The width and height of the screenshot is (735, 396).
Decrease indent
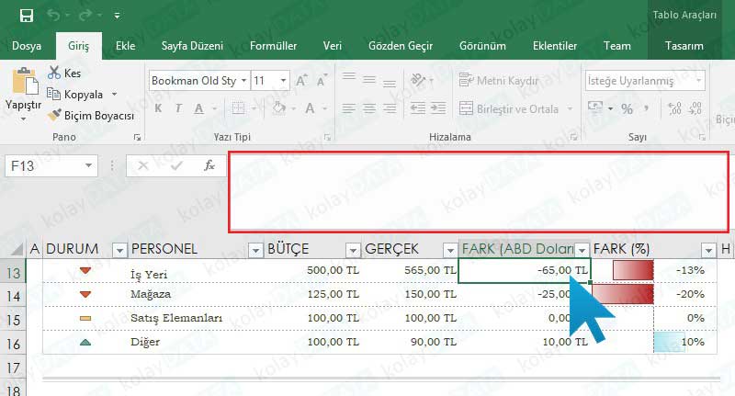(418, 108)
